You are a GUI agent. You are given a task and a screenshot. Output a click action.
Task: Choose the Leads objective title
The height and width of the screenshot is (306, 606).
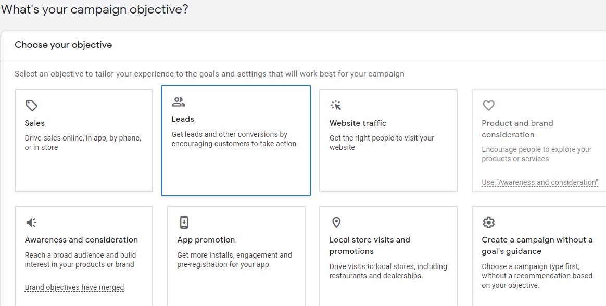point(183,119)
